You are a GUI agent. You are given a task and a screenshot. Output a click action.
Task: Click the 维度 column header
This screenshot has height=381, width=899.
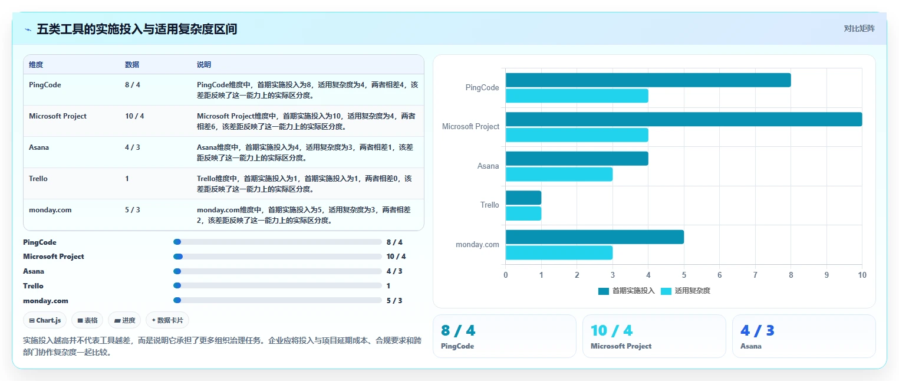click(x=36, y=64)
